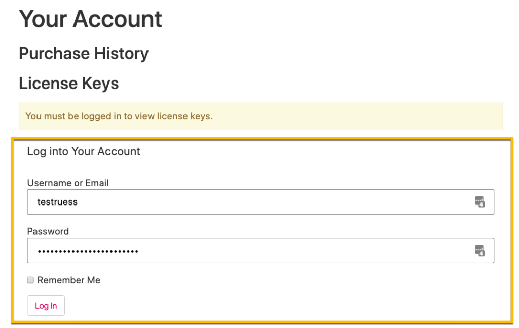Click password manager icon in username field
This screenshot has width=519, height=328.
[479, 201]
